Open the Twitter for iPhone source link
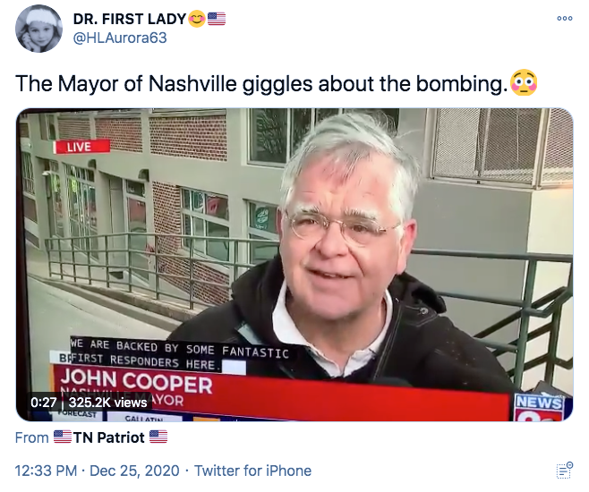 [x=252, y=471]
